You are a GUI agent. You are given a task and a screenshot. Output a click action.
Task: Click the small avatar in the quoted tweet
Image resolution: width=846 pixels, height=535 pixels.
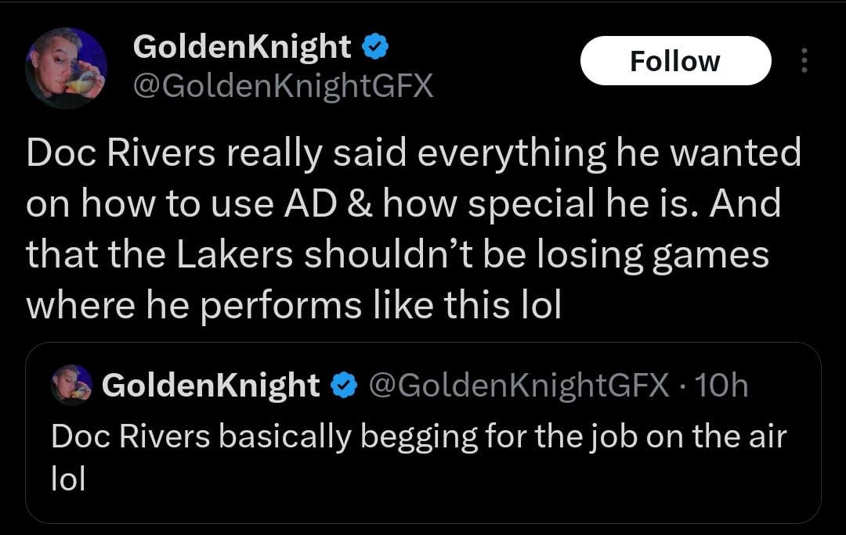pyautogui.click(x=72, y=385)
